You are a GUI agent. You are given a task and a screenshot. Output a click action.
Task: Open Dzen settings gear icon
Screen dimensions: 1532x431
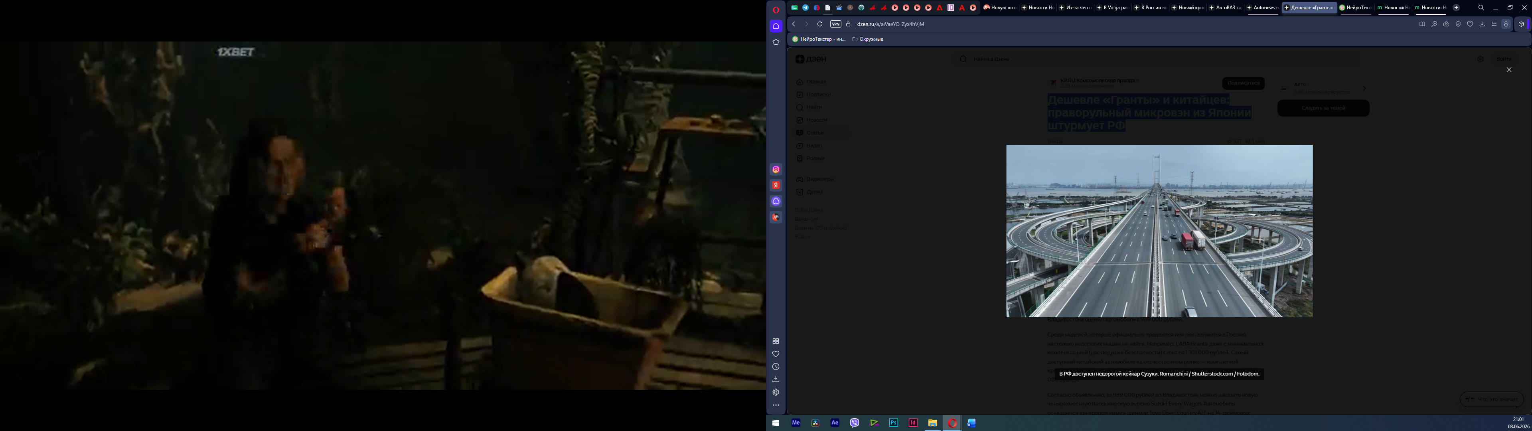(1480, 59)
